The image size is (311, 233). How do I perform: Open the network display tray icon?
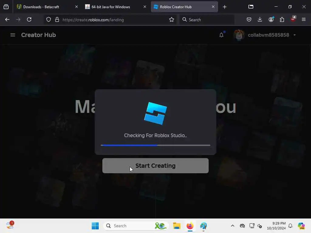click(252, 226)
